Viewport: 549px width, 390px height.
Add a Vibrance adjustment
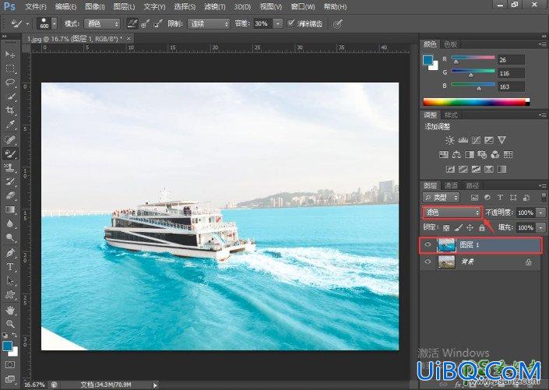coord(501,140)
